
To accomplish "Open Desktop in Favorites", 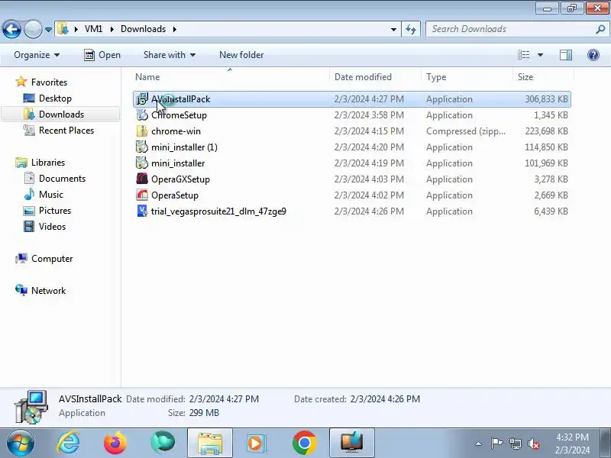I will coord(55,98).
